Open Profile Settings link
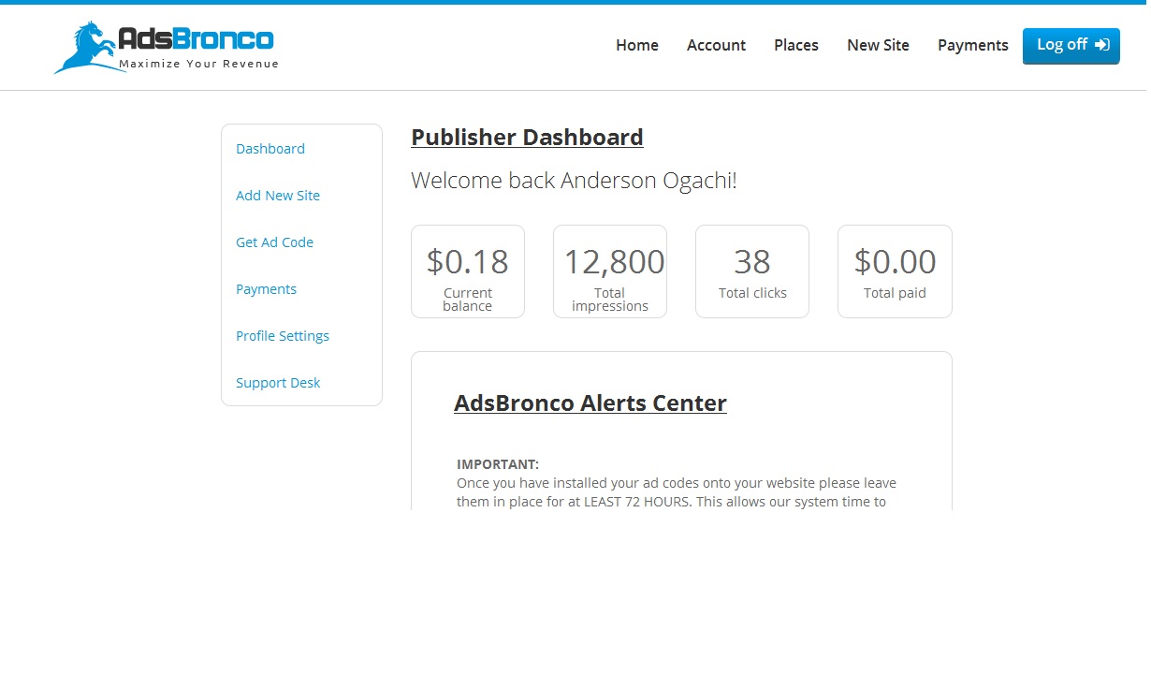 coord(283,336)
